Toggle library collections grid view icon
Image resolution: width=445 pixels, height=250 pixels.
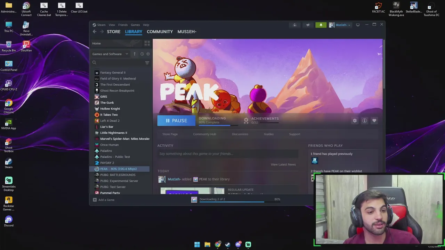(x=147, y=43)
